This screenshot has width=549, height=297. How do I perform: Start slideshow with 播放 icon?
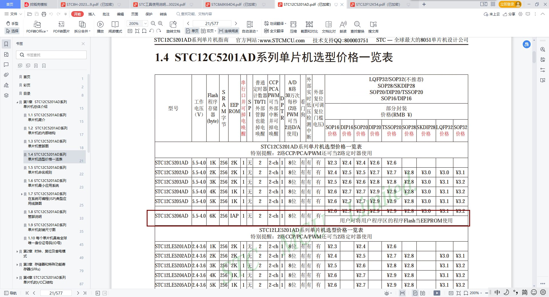coord(100,27)
